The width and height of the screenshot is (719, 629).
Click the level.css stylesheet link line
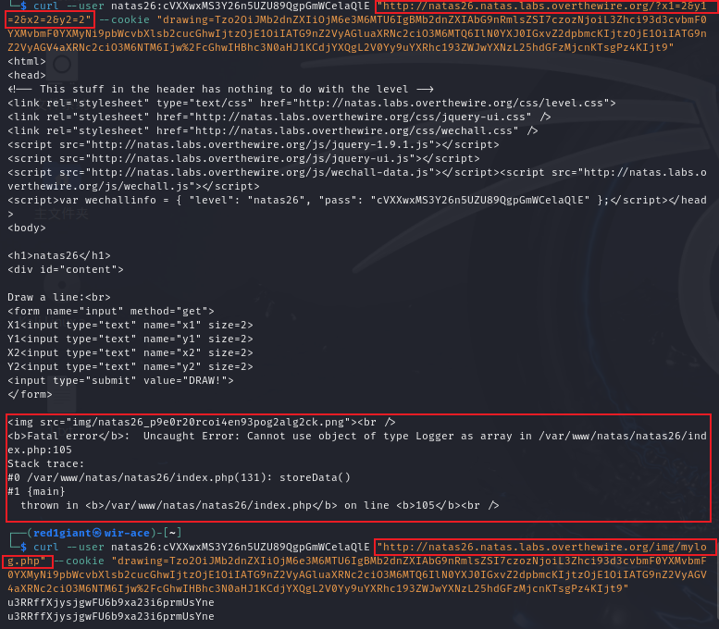(x=312, y=103)
